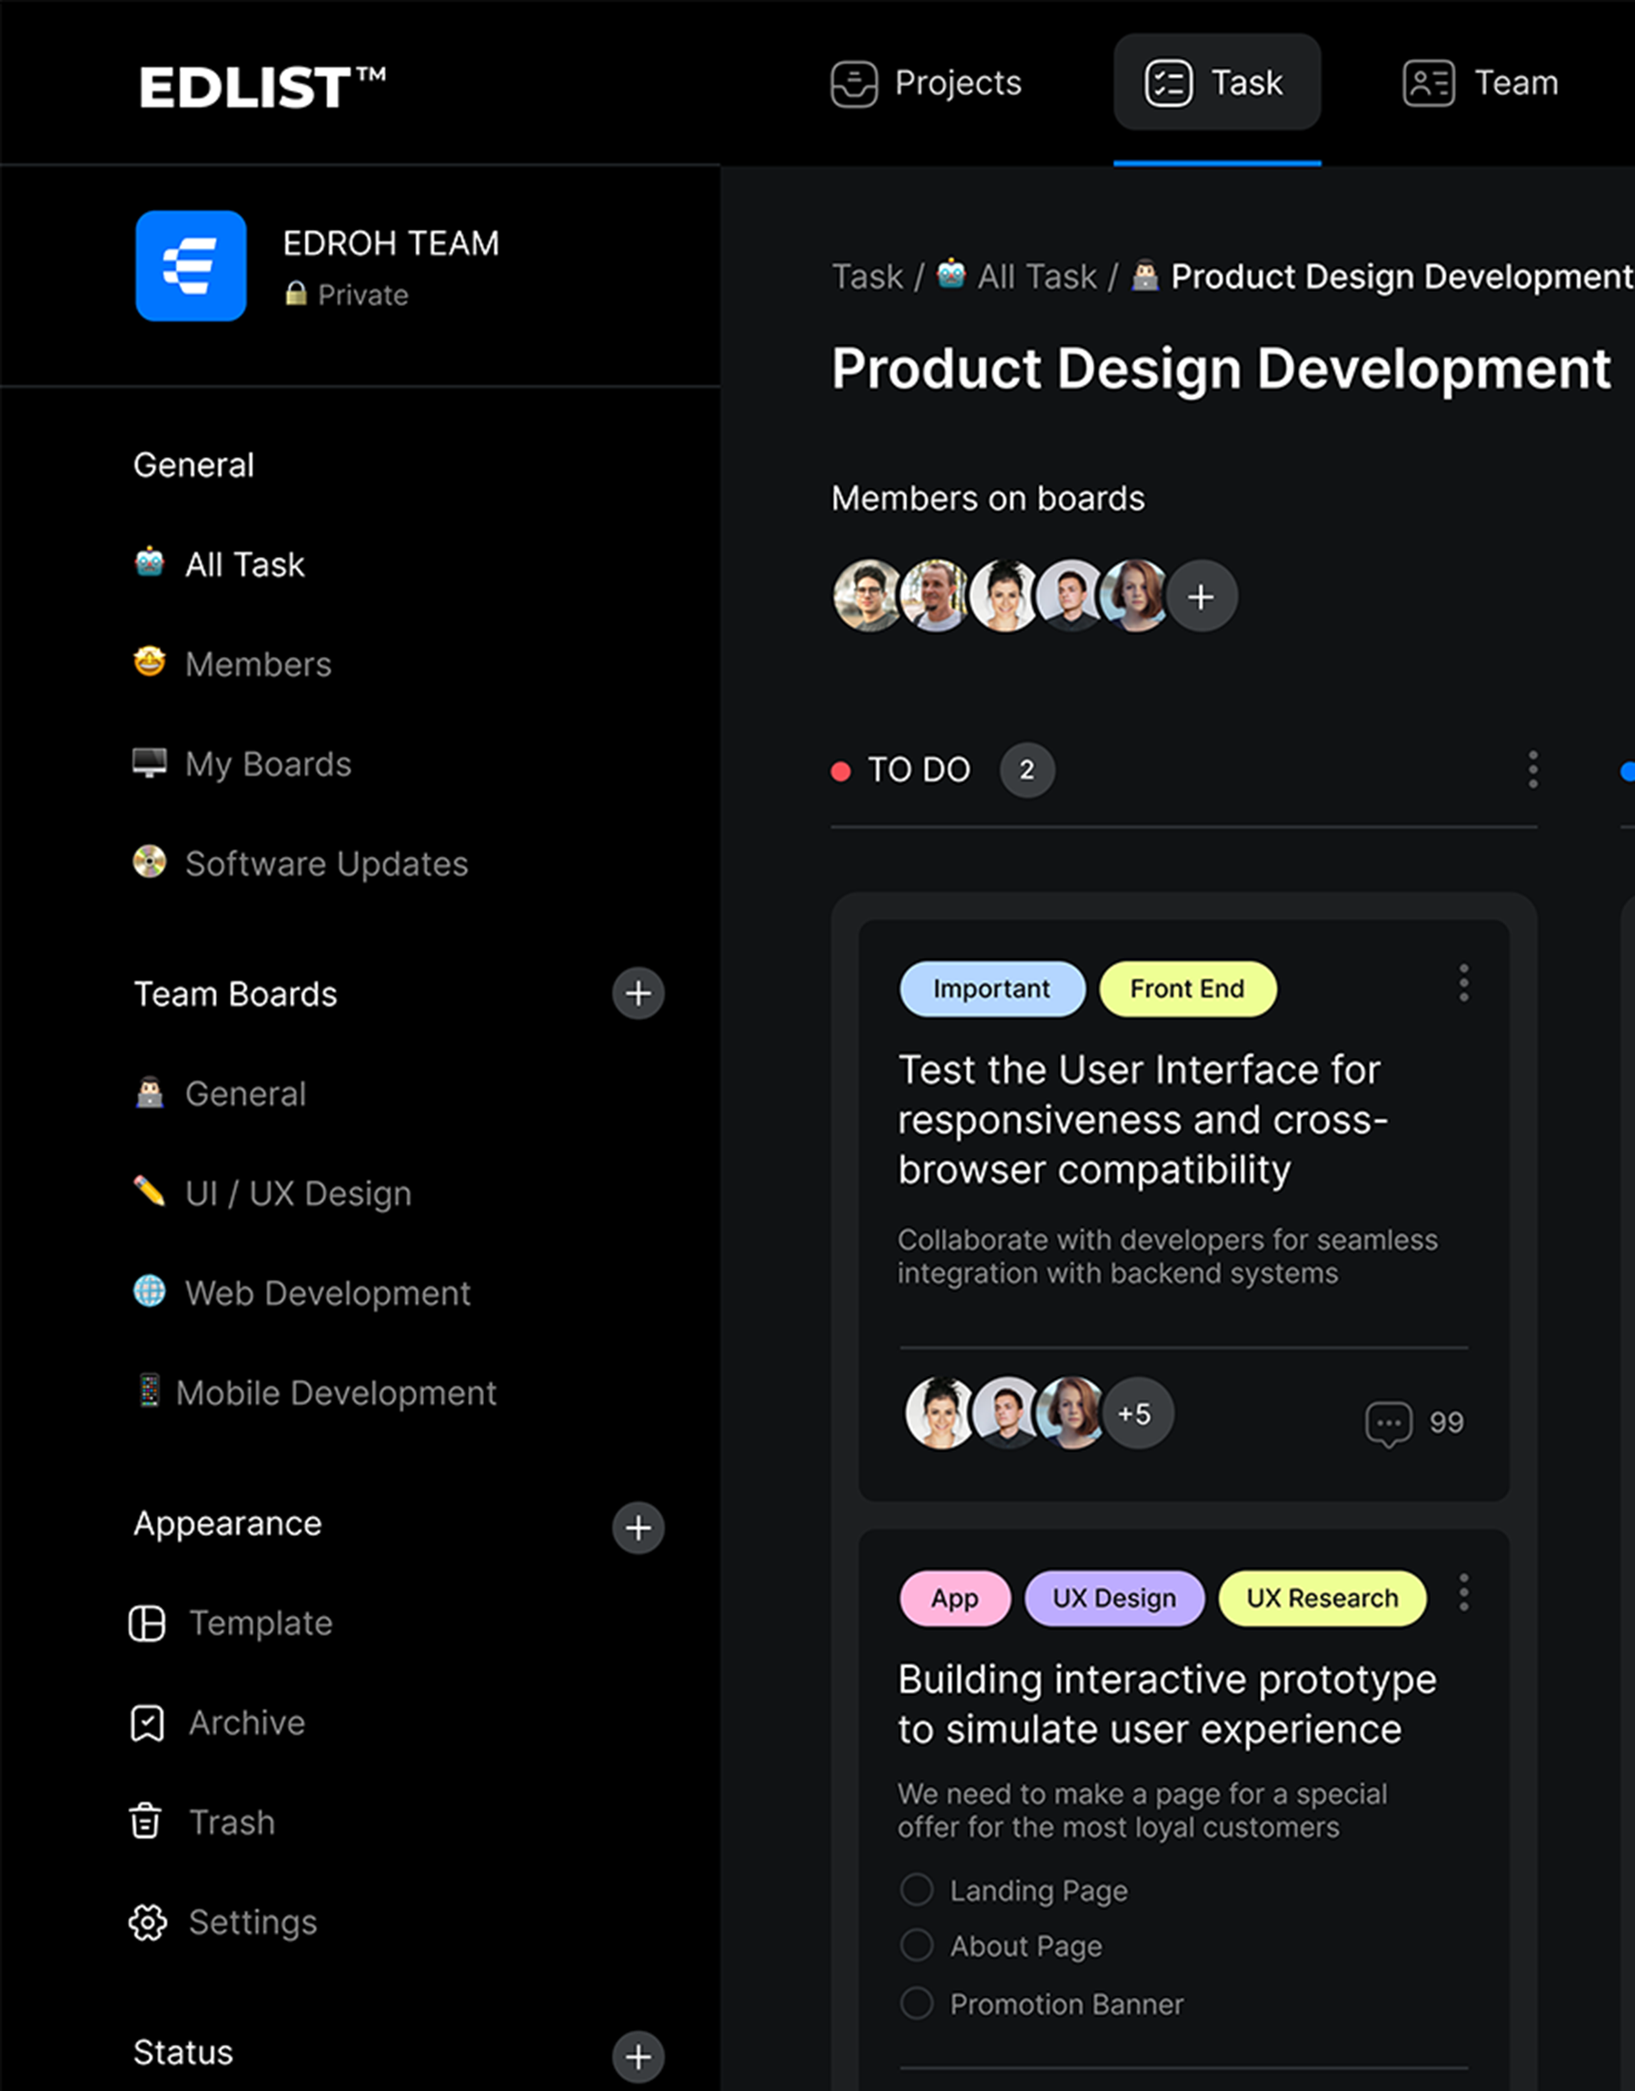Click pencil icon beside UI / UX Design
The image size is (1635, 2091).
point(149,1191)
